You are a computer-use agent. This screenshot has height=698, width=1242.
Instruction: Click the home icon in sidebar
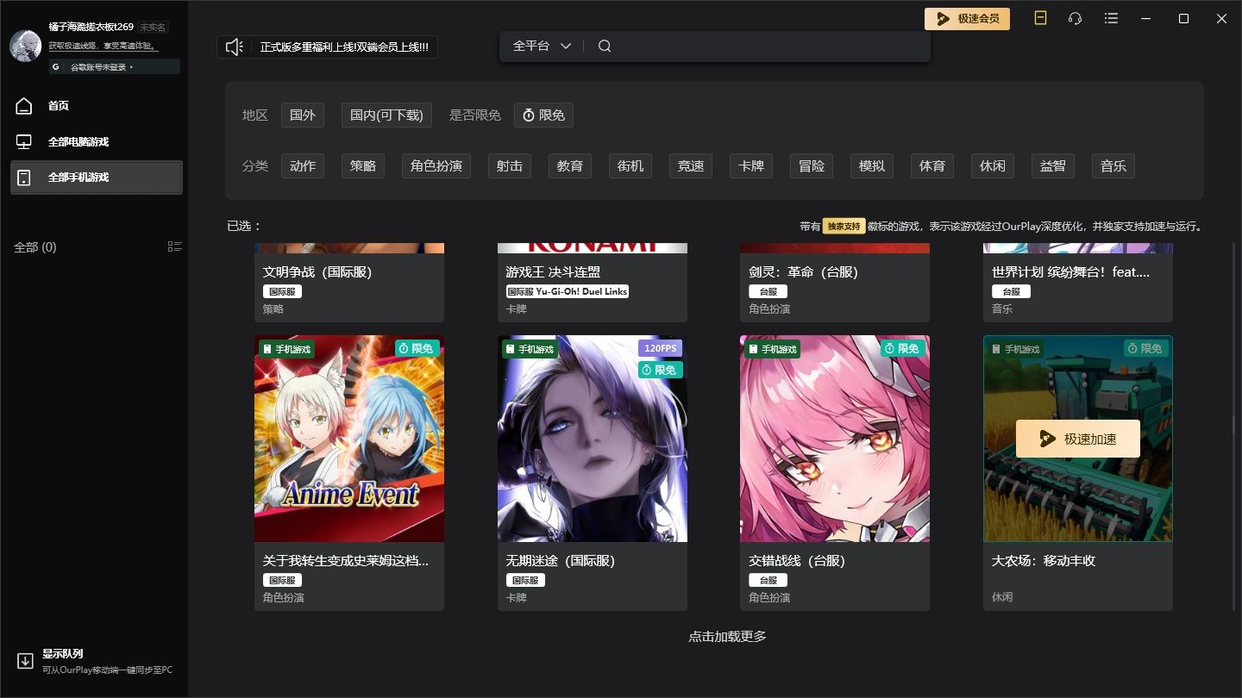tap(24, 106)
